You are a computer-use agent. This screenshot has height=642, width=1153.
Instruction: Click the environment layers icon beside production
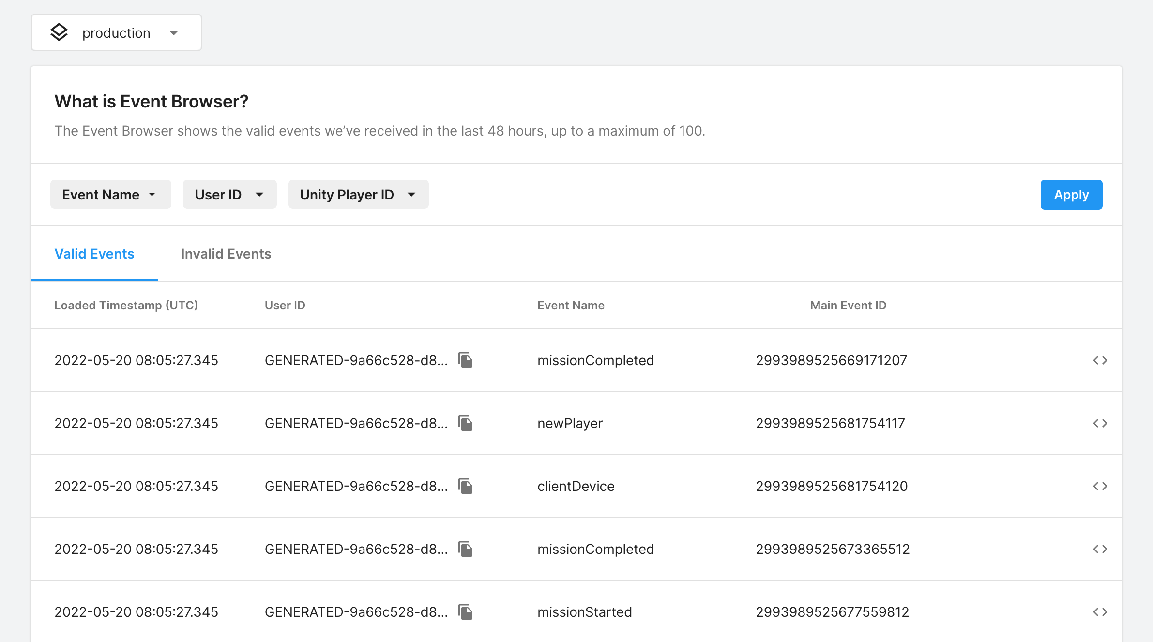point(59,32)
